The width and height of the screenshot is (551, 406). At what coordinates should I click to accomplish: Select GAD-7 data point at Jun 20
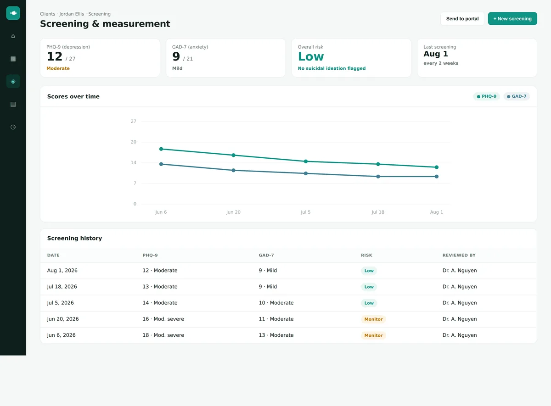[233, 170]
